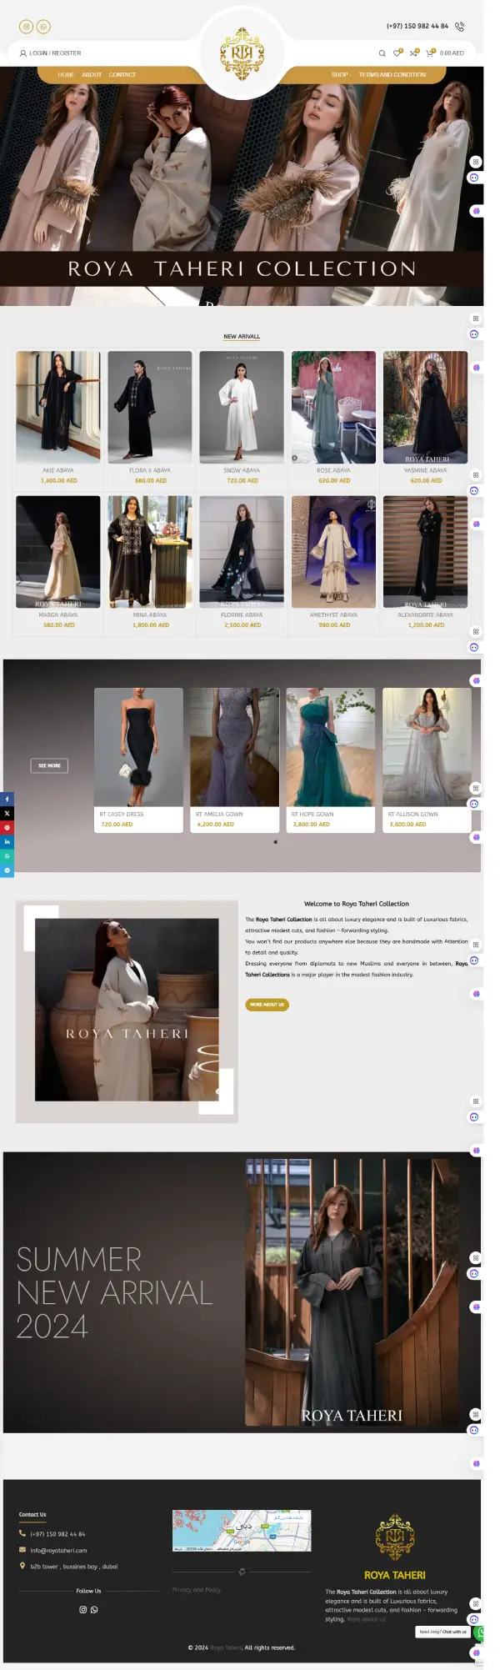This screenshot has width=500, height=1670.
Task: Open the CONTACT menu item
Action: coord(122,75)
